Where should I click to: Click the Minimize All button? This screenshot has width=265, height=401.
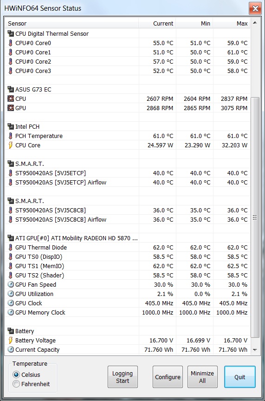pos(202,377)
